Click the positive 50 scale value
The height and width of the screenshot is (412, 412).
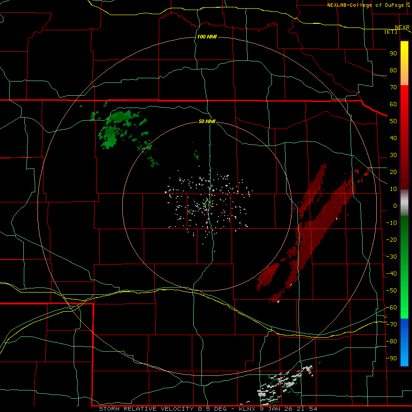393,121
